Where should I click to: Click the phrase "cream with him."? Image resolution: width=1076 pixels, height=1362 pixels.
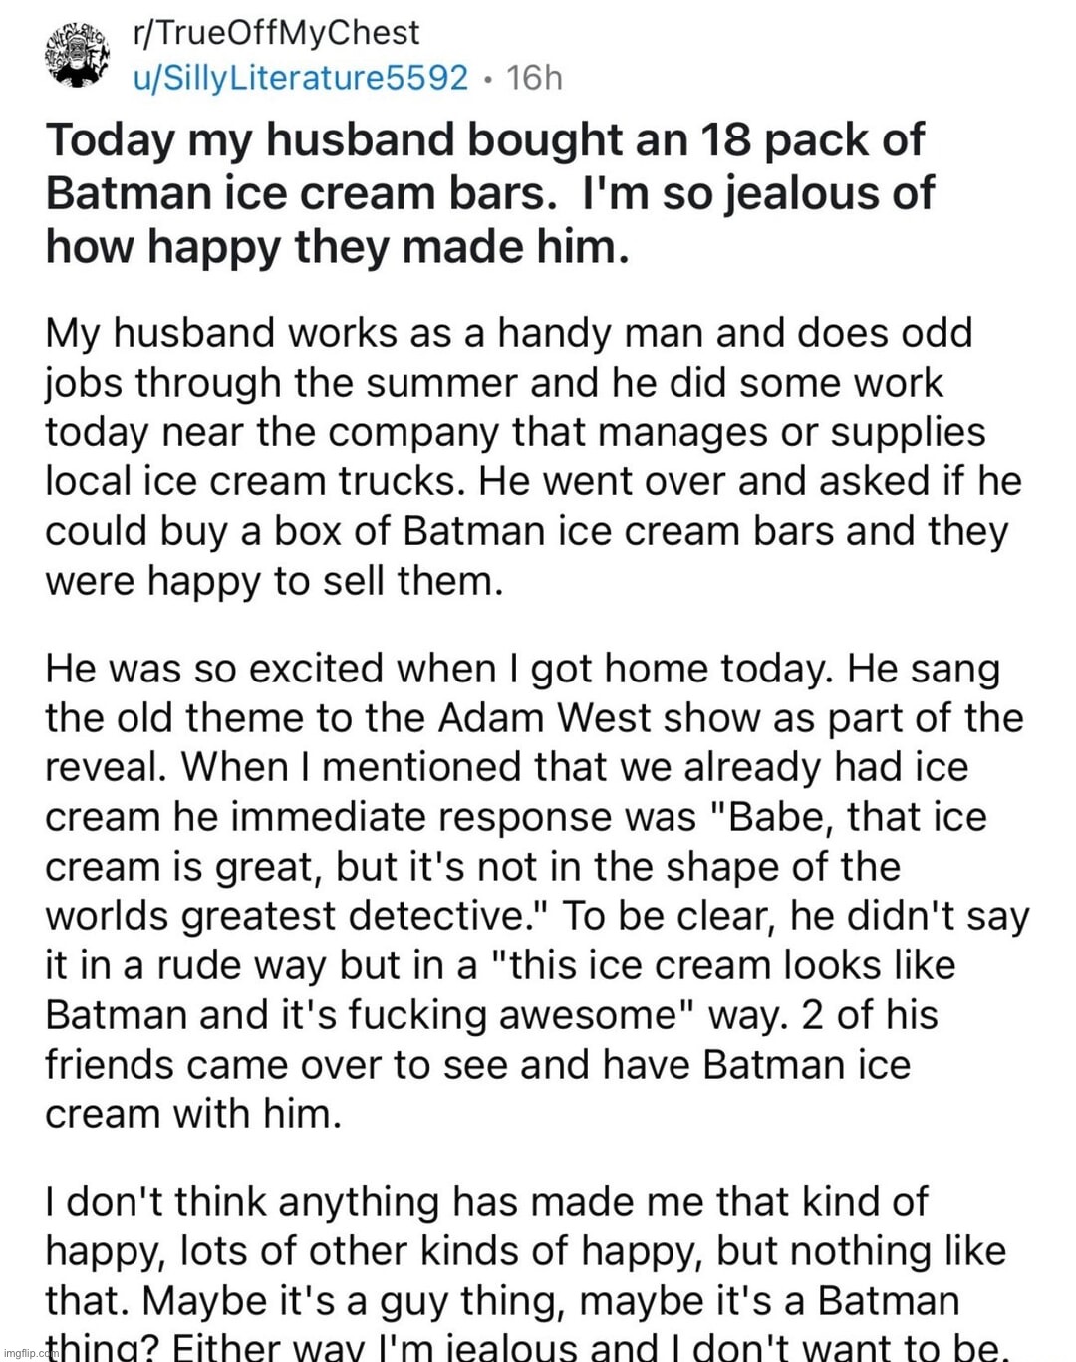point(193,1114)
